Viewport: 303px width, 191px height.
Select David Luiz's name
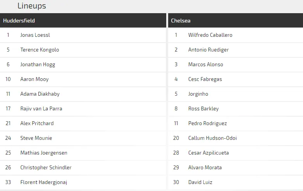[x=200, y=182]
